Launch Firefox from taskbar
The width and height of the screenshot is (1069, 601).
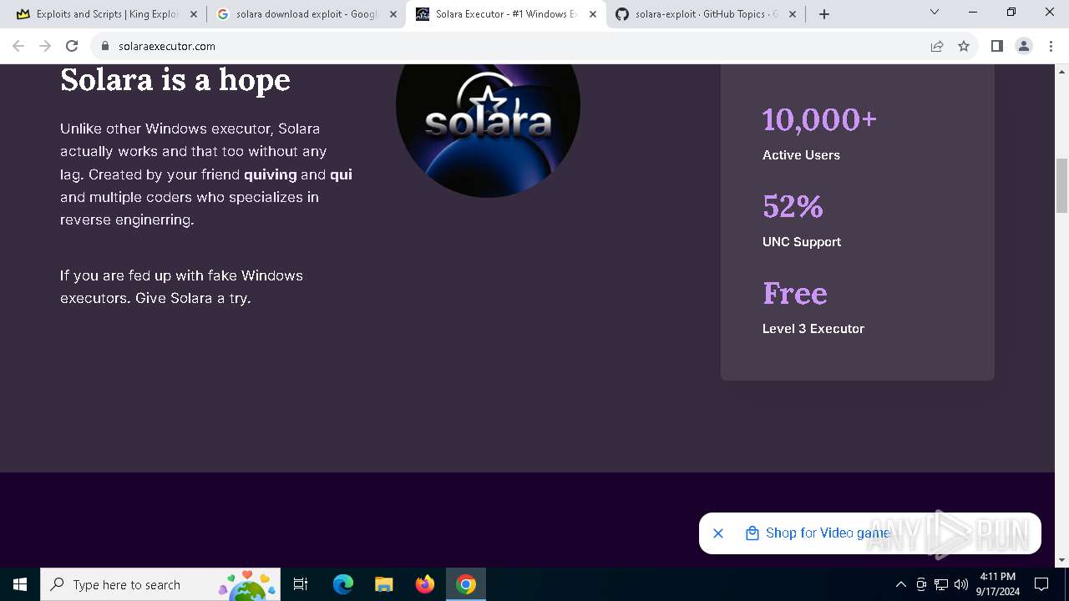pyautogui.click(x=425, y=584)
